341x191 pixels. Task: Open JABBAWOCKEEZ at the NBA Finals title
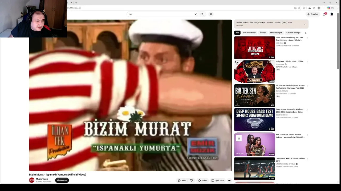[x=291, y=160]
